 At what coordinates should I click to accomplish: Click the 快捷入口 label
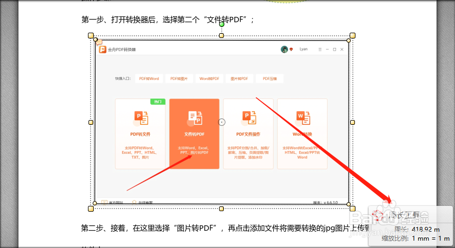[x=123, y=78]
